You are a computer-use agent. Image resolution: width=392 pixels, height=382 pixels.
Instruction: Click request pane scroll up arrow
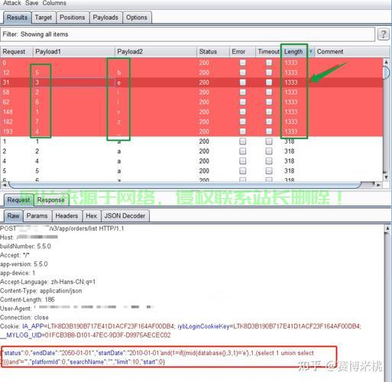tap(387, 228)
